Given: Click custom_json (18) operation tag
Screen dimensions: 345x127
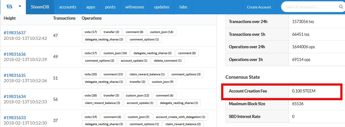Looking at the screenshot, I should [115, 53].
